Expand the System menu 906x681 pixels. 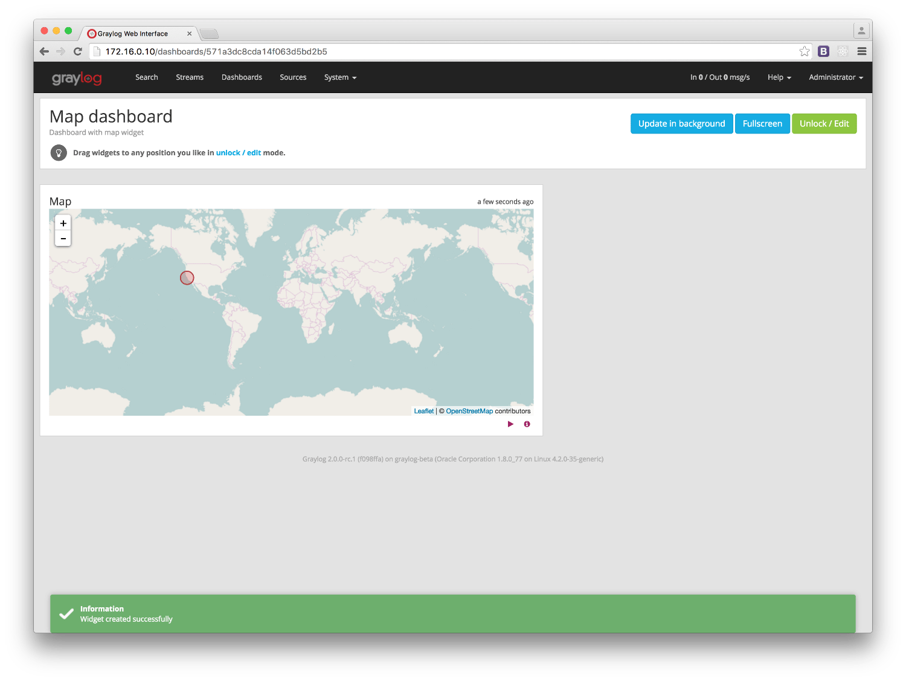(339, 77)
